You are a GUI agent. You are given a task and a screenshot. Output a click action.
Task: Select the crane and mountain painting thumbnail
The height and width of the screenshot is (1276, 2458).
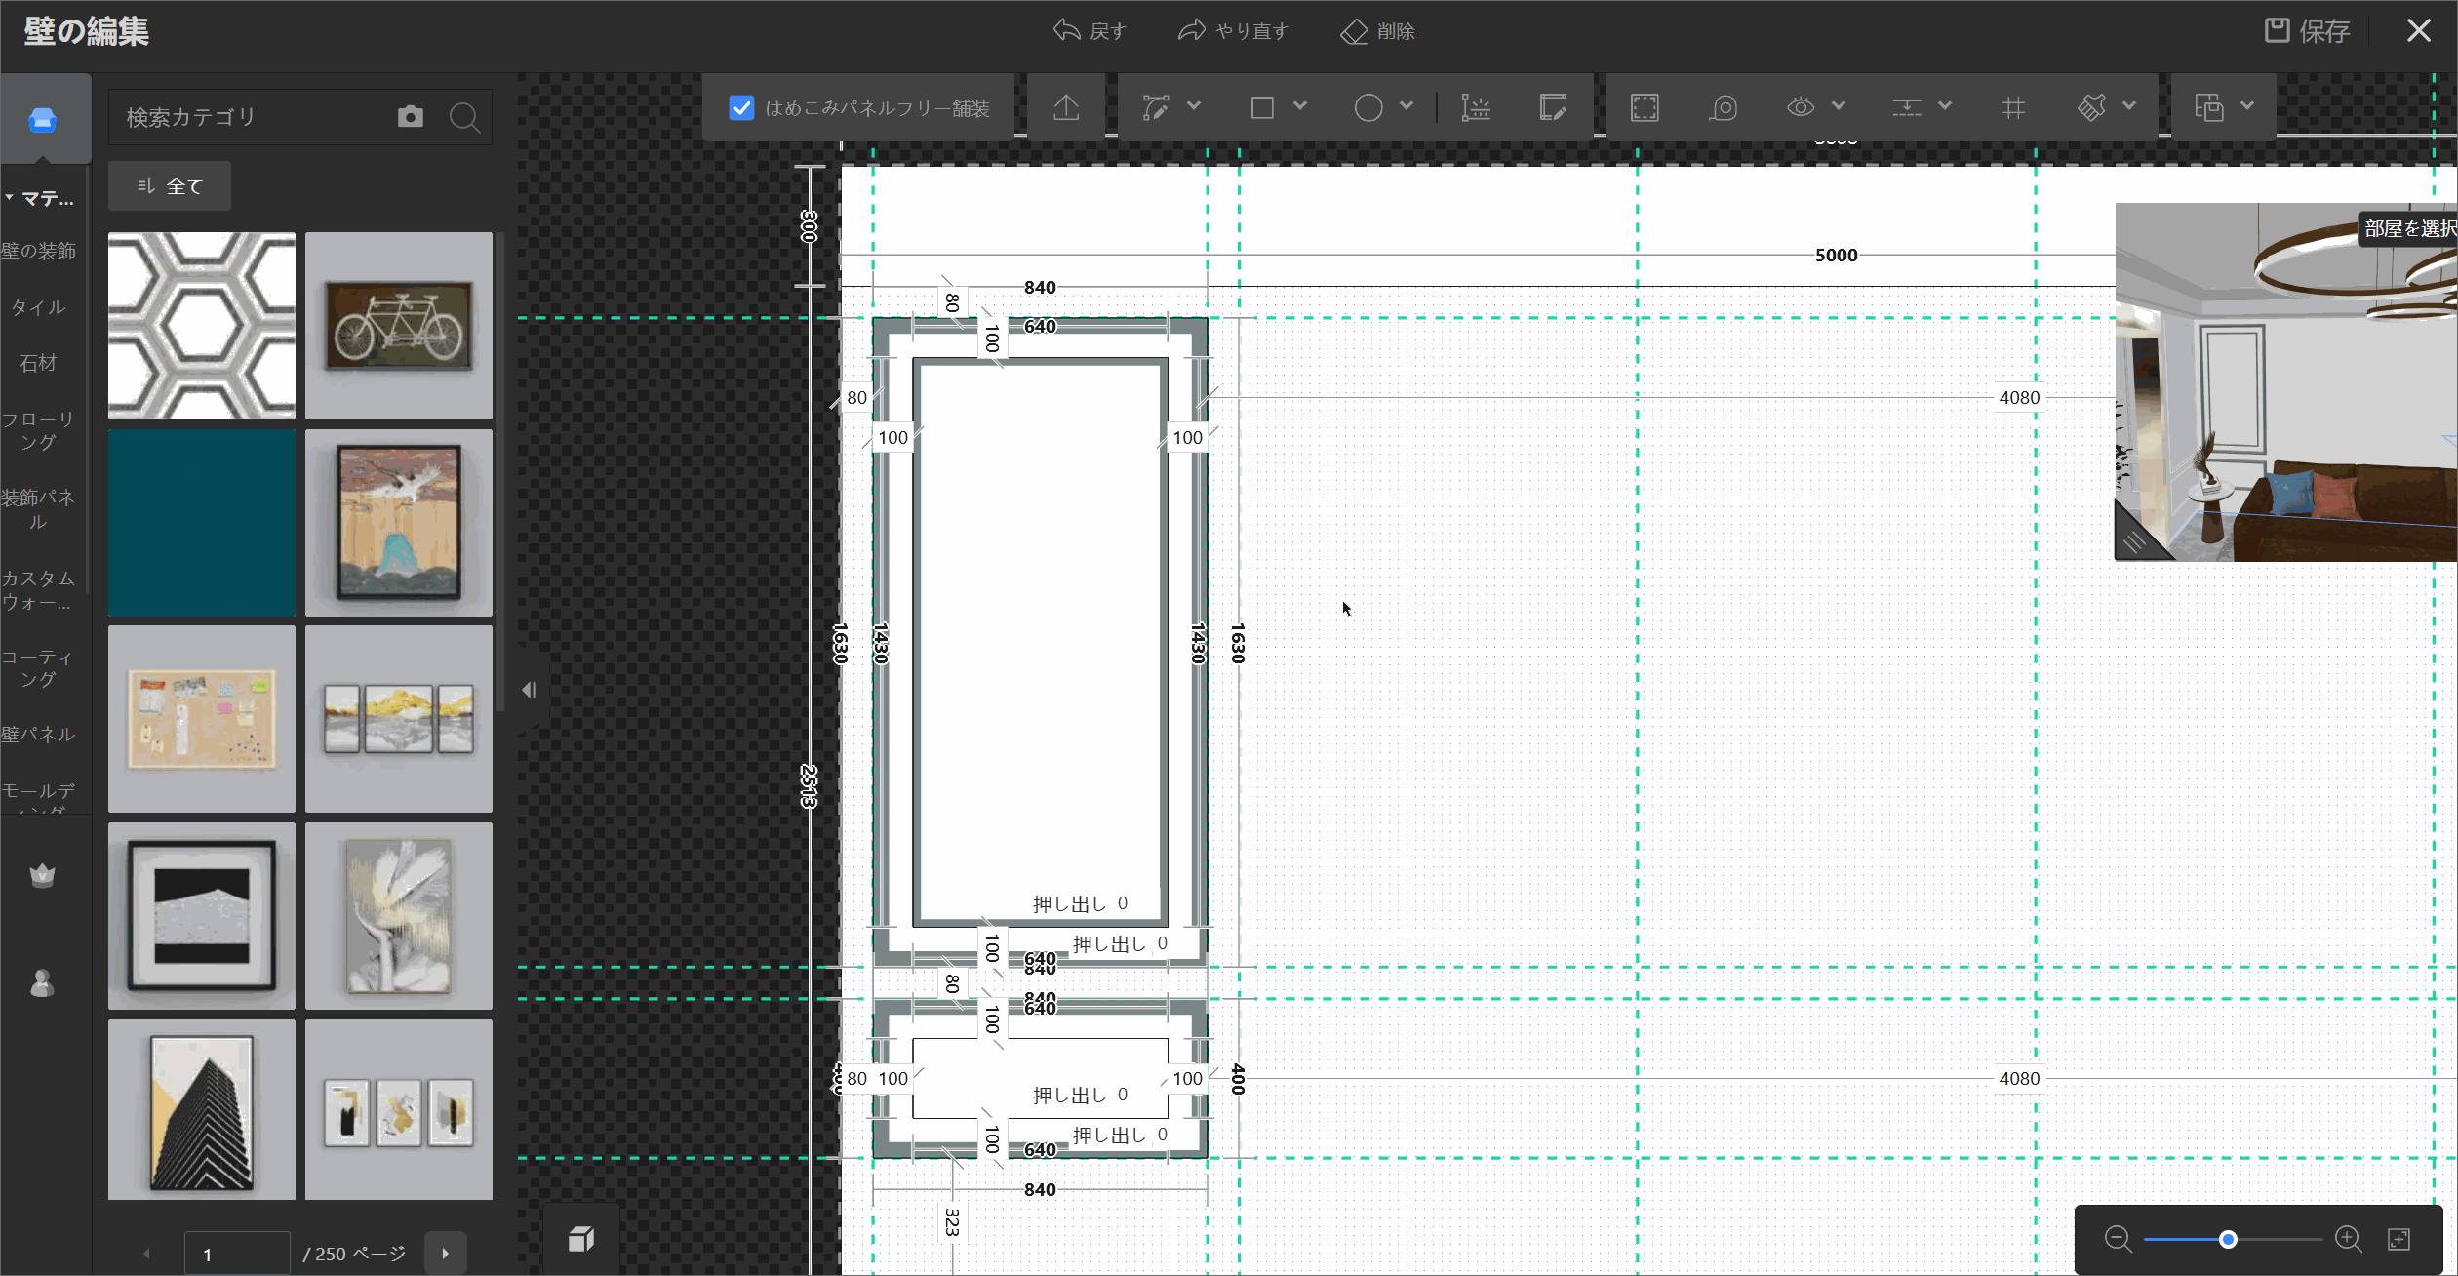click(399, 523)
